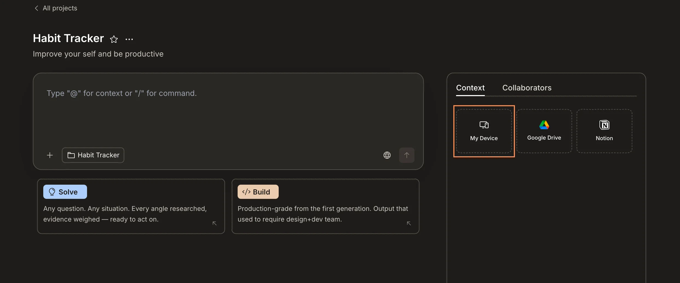Submit the prompt with the up-arrow button
Screen dimensions: 680x283
point(407,155)
